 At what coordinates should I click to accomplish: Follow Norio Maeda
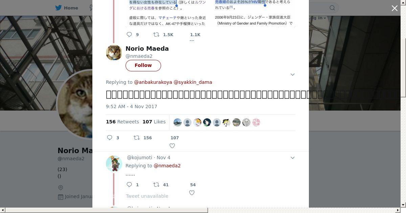pyautogui.click(x=143, y=65)
